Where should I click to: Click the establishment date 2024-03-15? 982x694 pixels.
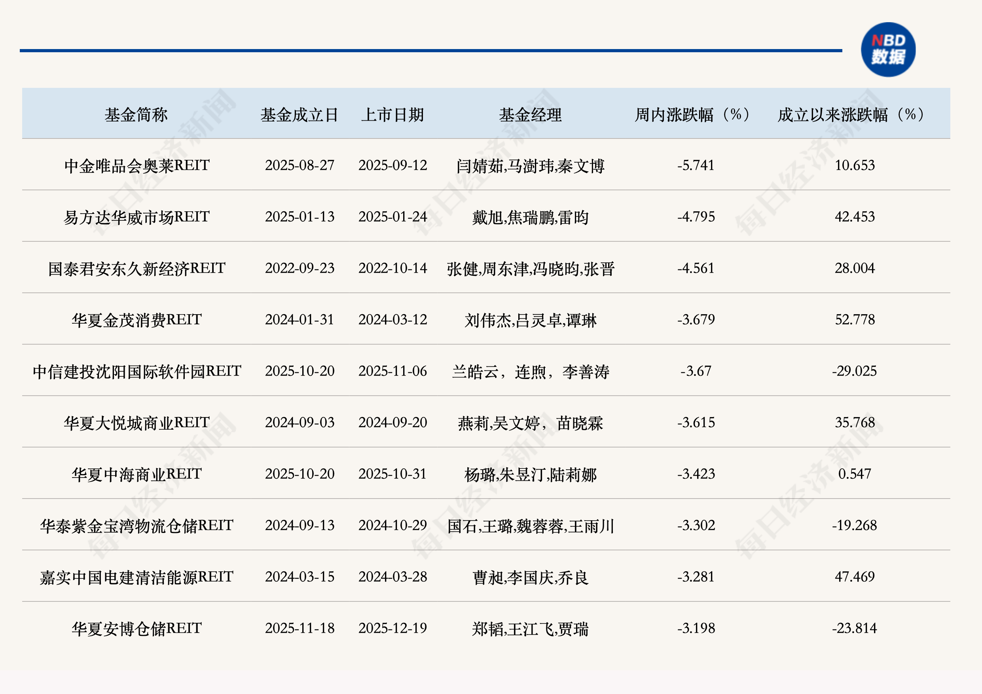click(300, 576)
